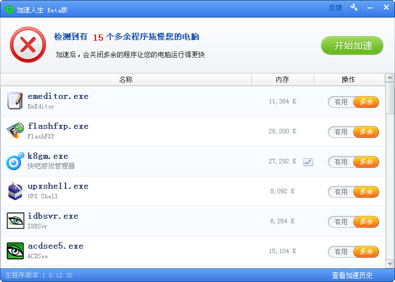This screenshot has height=282, width=395.
Task: Click the scrollbar down arrow
Action: (x=390, y=264)
